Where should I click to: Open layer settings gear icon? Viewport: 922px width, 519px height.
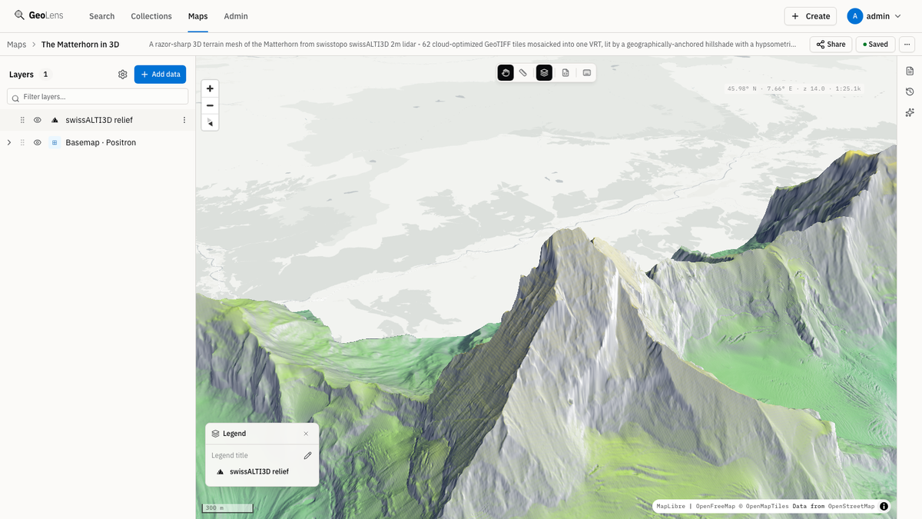(123, 75)
